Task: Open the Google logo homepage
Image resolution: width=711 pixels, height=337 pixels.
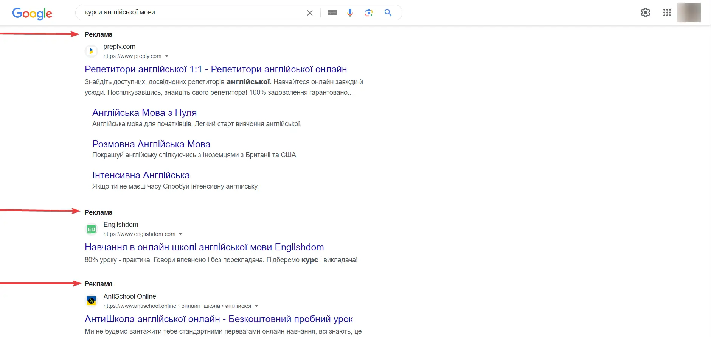Action: [32, 14]
